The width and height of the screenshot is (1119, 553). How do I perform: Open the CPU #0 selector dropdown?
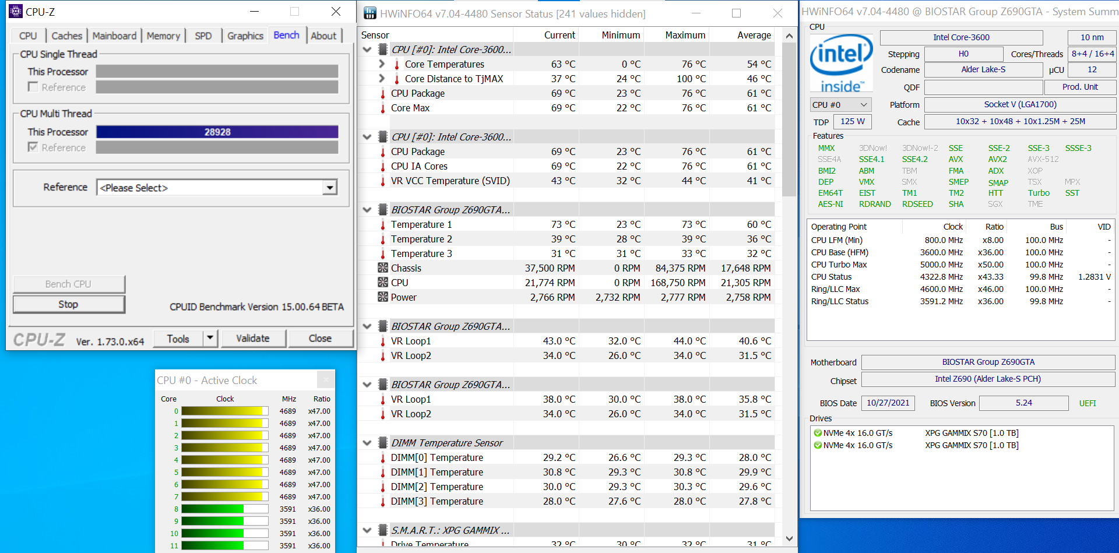tap(840, 105)
